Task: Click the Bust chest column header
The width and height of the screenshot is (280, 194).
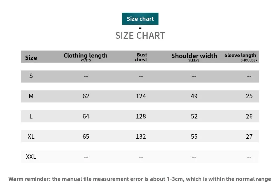Action: [x=141, y=57]
